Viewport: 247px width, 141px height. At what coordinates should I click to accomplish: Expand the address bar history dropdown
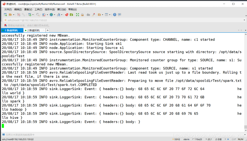coord(244,20)
